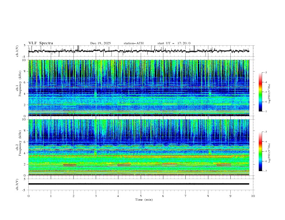Screen dimensions: 285x220
Task: Click the ch.2 'Frequency (kHz)' axis label
Action: 20,143
